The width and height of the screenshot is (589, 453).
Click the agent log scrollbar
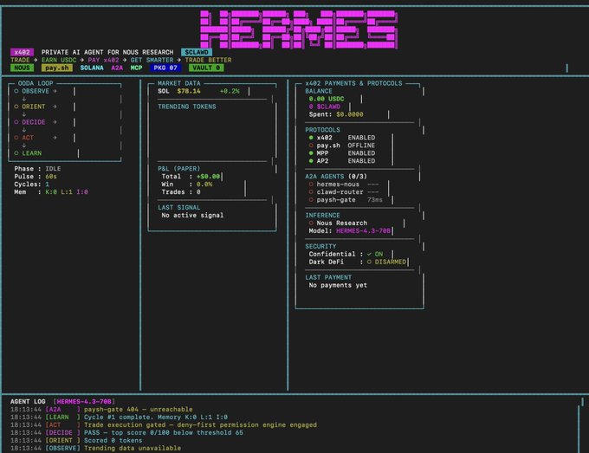click(579, 428)
